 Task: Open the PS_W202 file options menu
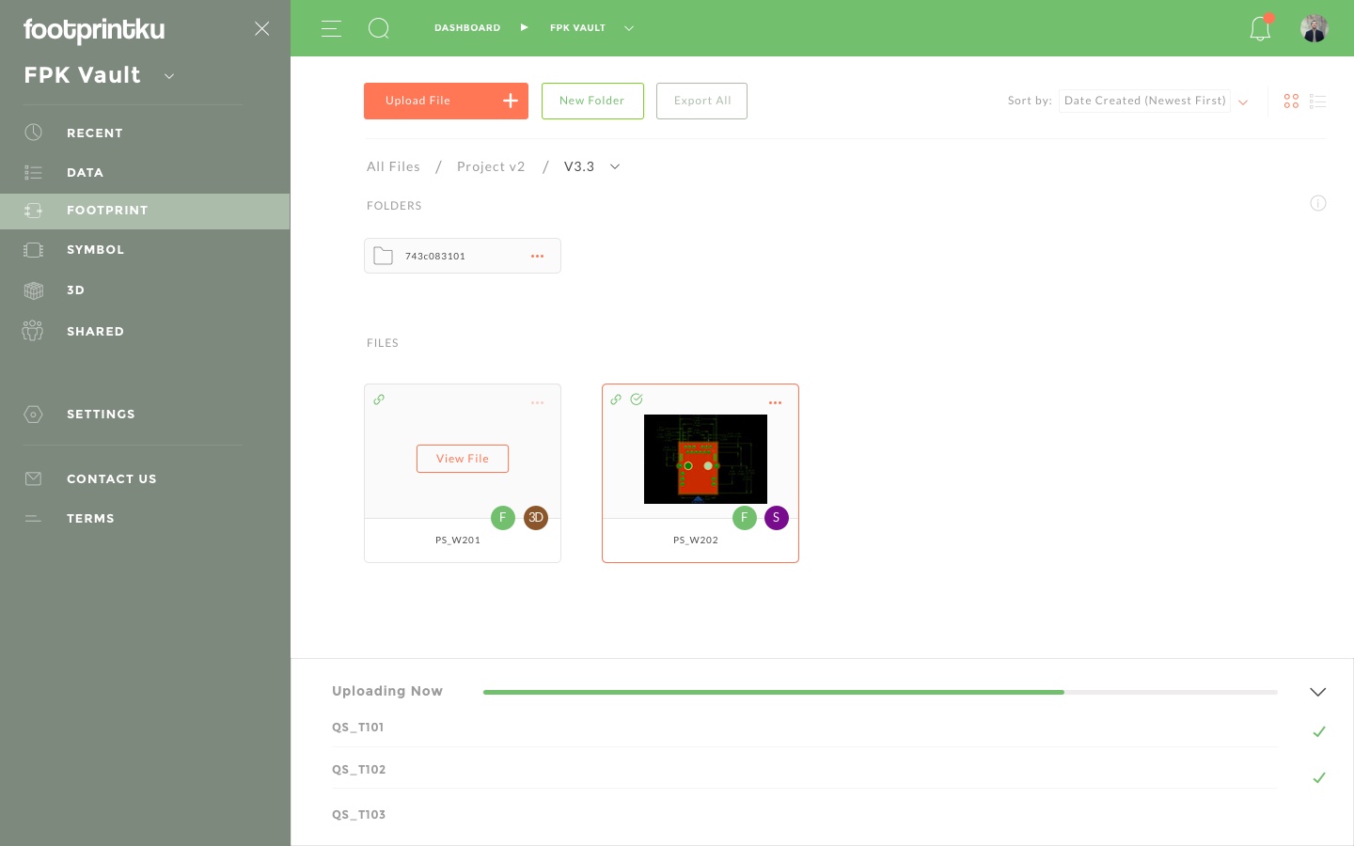point(775,402)
